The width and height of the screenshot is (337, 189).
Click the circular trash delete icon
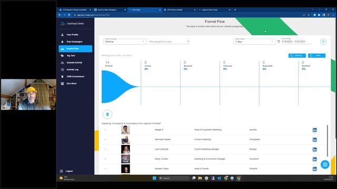[107, 114]
